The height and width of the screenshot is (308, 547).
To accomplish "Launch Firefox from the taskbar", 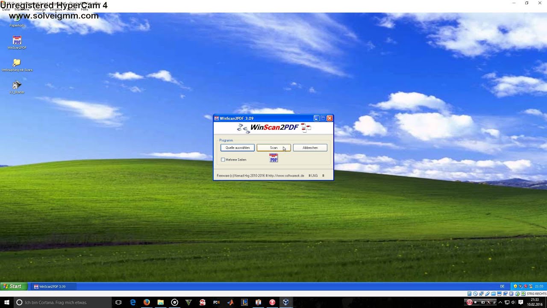I will click(147, 302).
